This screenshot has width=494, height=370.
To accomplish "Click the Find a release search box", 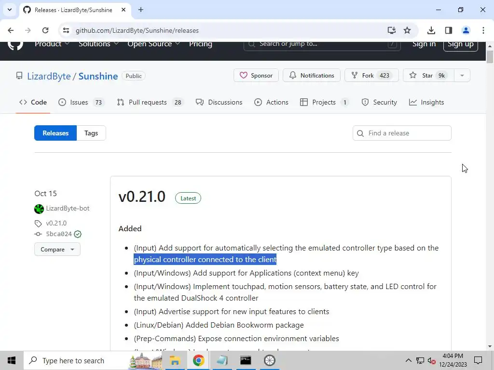I will tap(402, 133).
